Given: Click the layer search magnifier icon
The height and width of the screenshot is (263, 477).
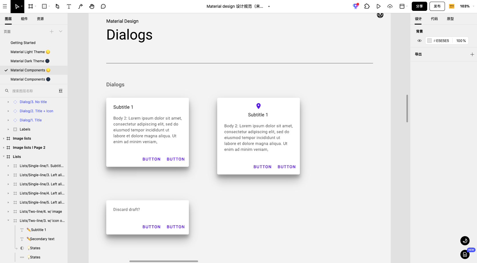Looking at the screenshot, I should click(7, 91).
